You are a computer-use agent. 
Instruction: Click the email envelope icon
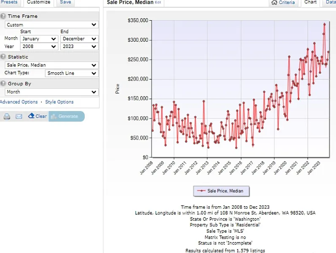click(x=19, y=116)
